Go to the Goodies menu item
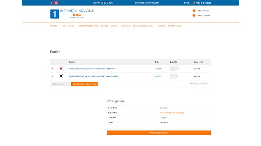This screenshot has width=261, height=146. [x=104, y=26]
